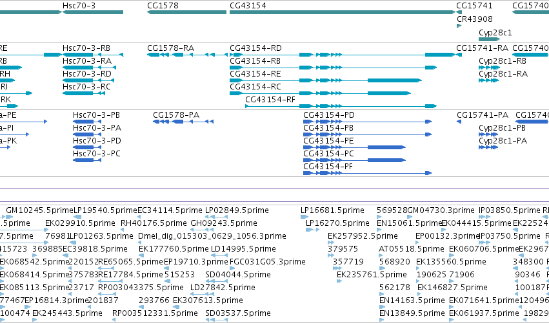Click the GM10245.5prime EST label
Viewport: 549px width, 323px height.
[x=39, y=210]
